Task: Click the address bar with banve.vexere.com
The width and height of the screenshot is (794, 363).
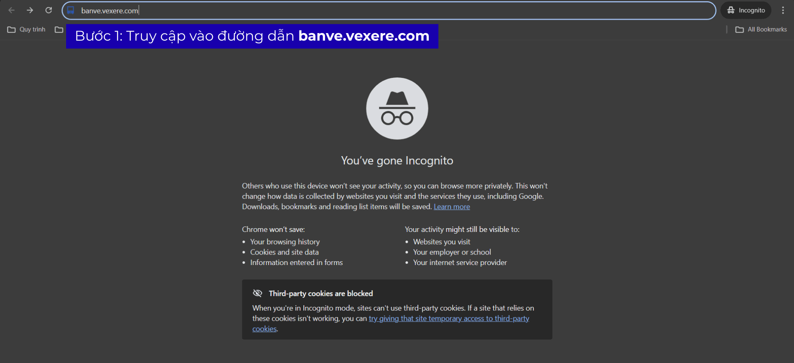Action: pos(389,10)
